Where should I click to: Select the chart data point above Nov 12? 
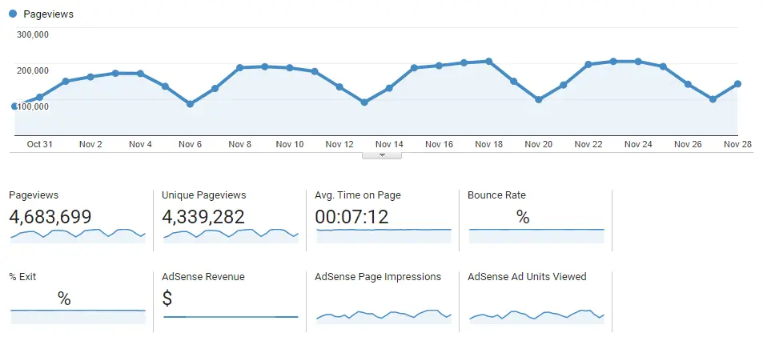pyautogui.click(x=339, y=87)
